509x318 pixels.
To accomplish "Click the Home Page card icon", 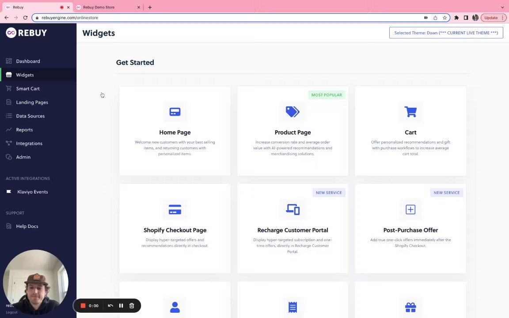I will click(x=175, y=112).
